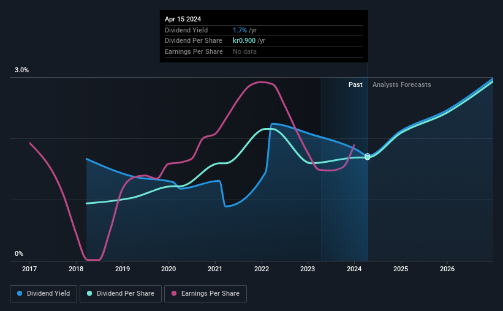Toggle the Dividend Yield legend series
The image size is (503, 311).
coord(43,294)
